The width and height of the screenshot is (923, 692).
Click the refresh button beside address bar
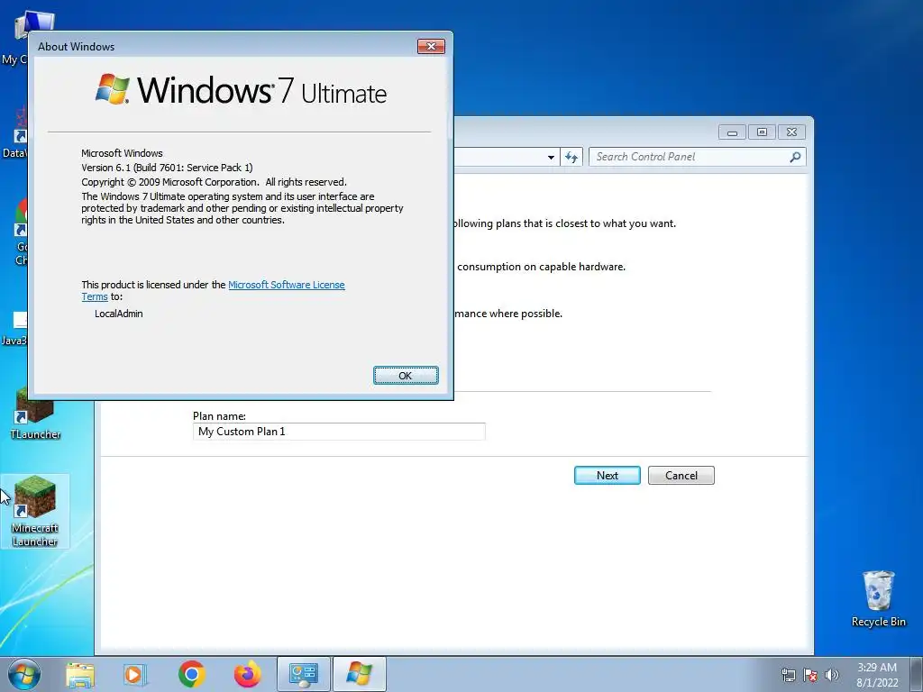[571, 157]
